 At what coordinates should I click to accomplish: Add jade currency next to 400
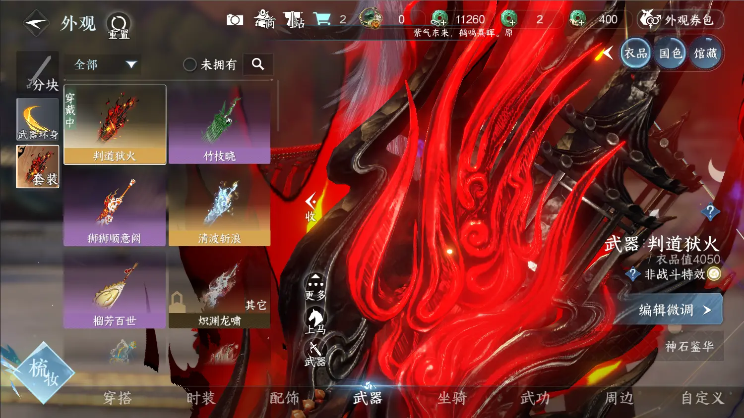point(577,19)
